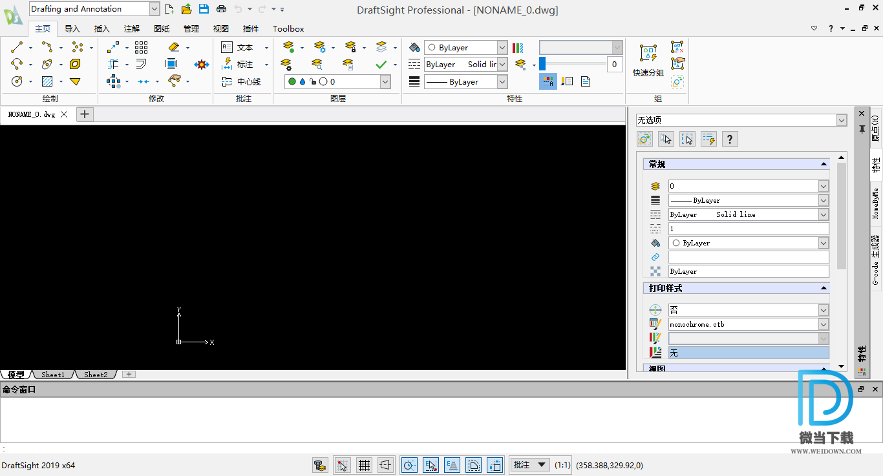Toggle the dashed-outline status bar button
The height and width of the screenshot is (476, 883).
pos(473,465)
